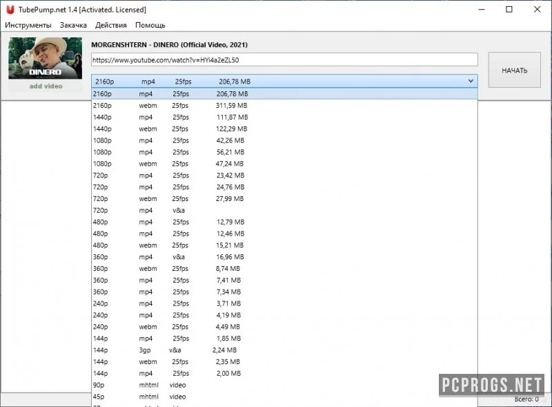
Task: Select 360p webm 8,74 MB option
Action: [x=284, y=268]
